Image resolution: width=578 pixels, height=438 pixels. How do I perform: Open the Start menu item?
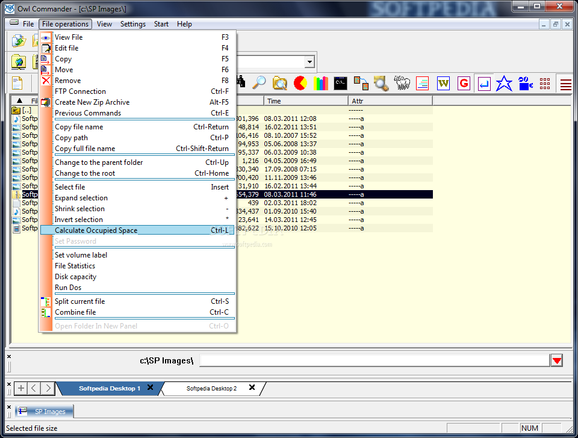(x=161, y=24)
